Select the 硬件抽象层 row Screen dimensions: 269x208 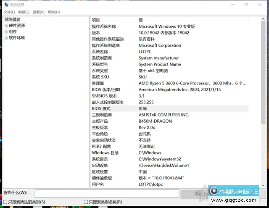tap(169, 178)
